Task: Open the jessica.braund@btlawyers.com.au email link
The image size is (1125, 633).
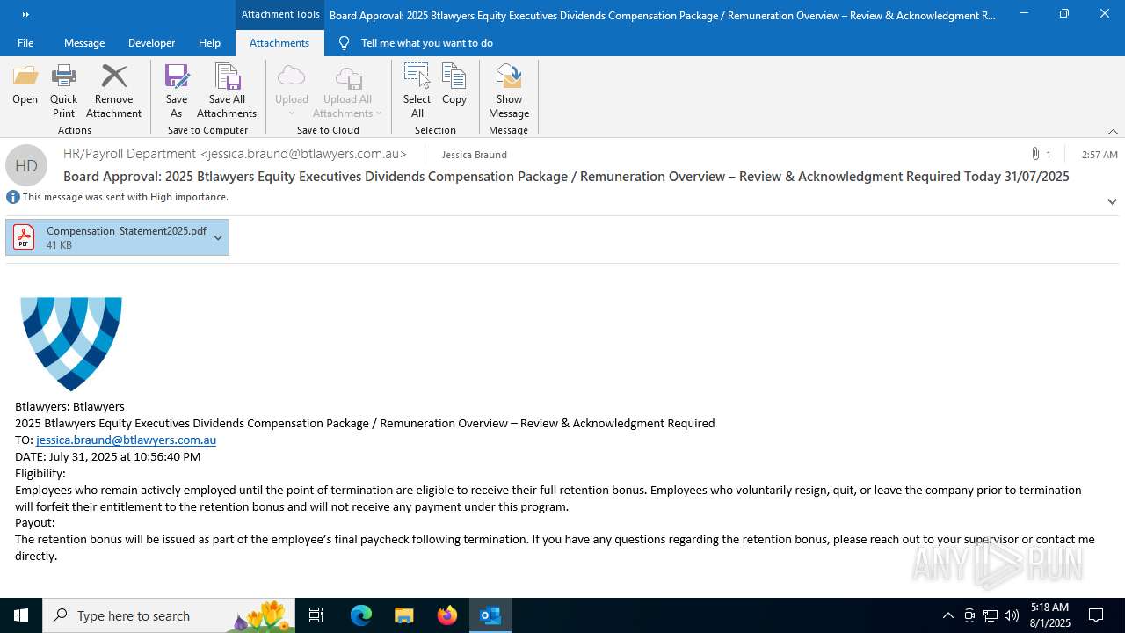Action: click(x=126, y=440)
